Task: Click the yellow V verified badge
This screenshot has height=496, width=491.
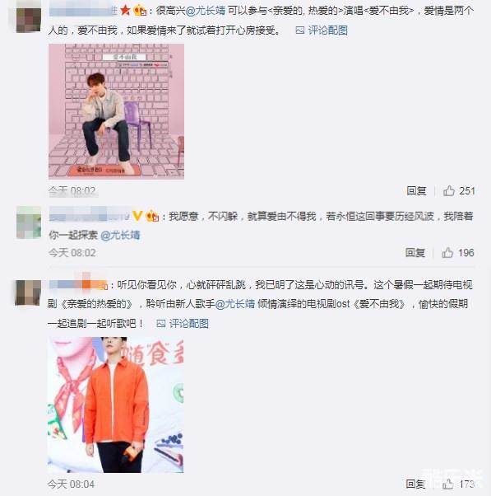Action: coord(137,216)
